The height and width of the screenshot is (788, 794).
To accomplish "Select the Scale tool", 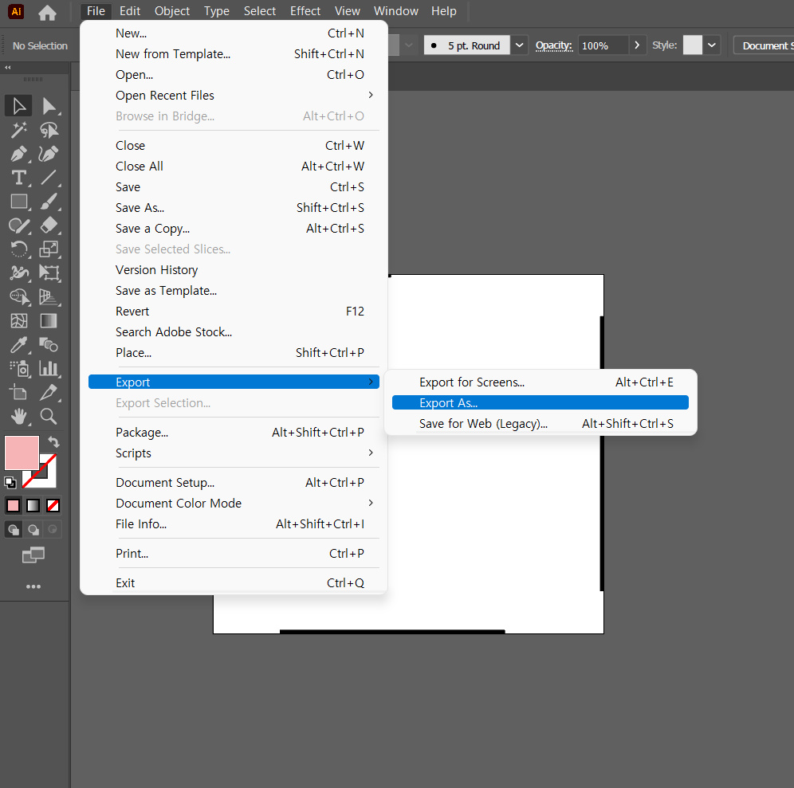I will click(x=49, y=249).
